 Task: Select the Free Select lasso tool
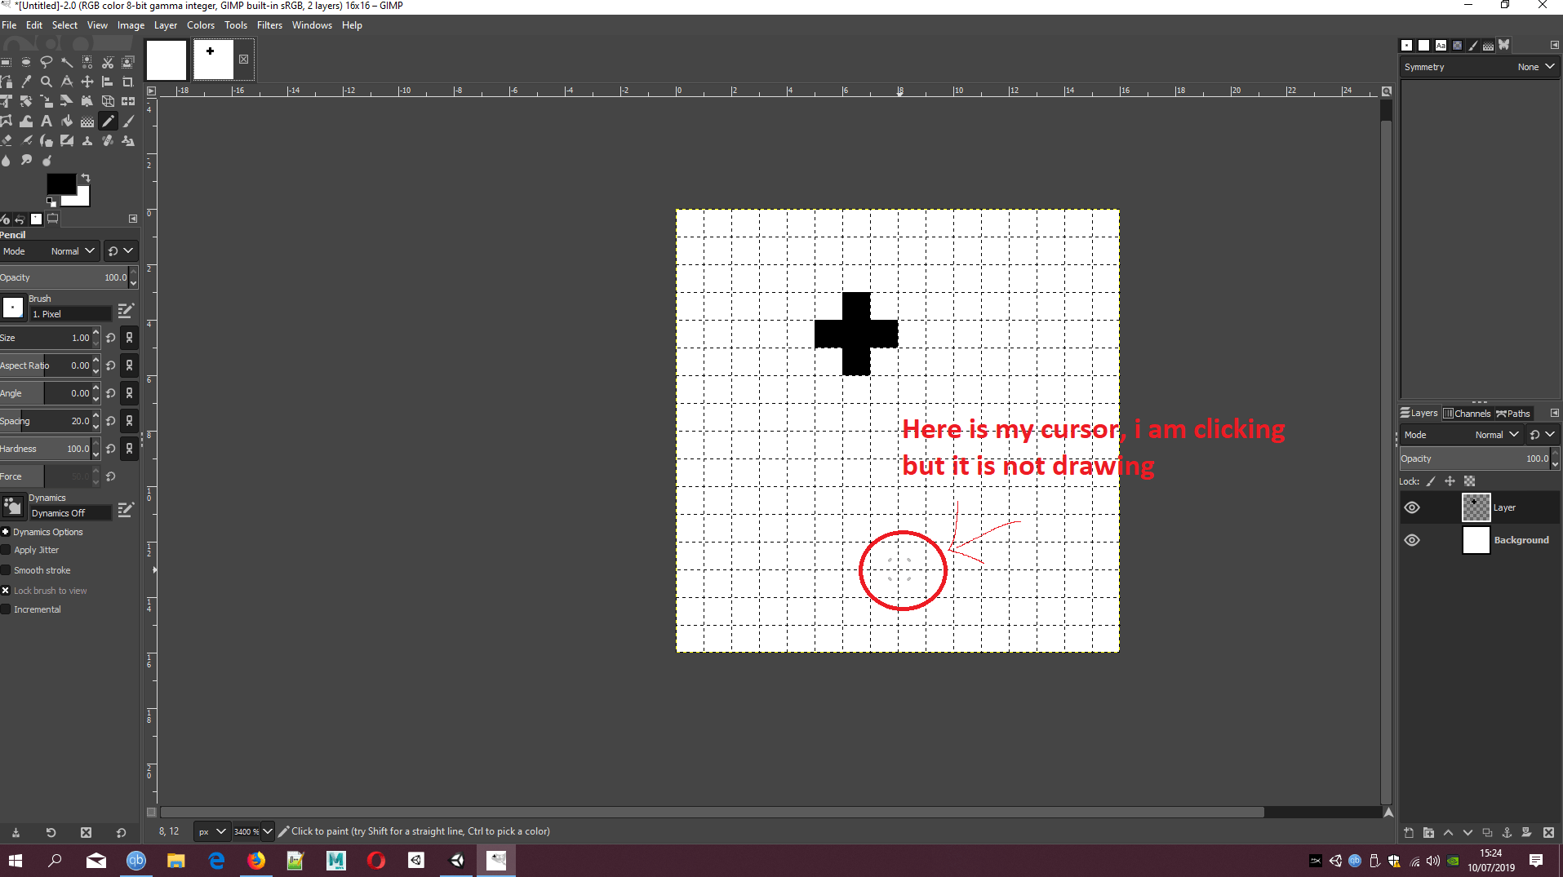47,62
